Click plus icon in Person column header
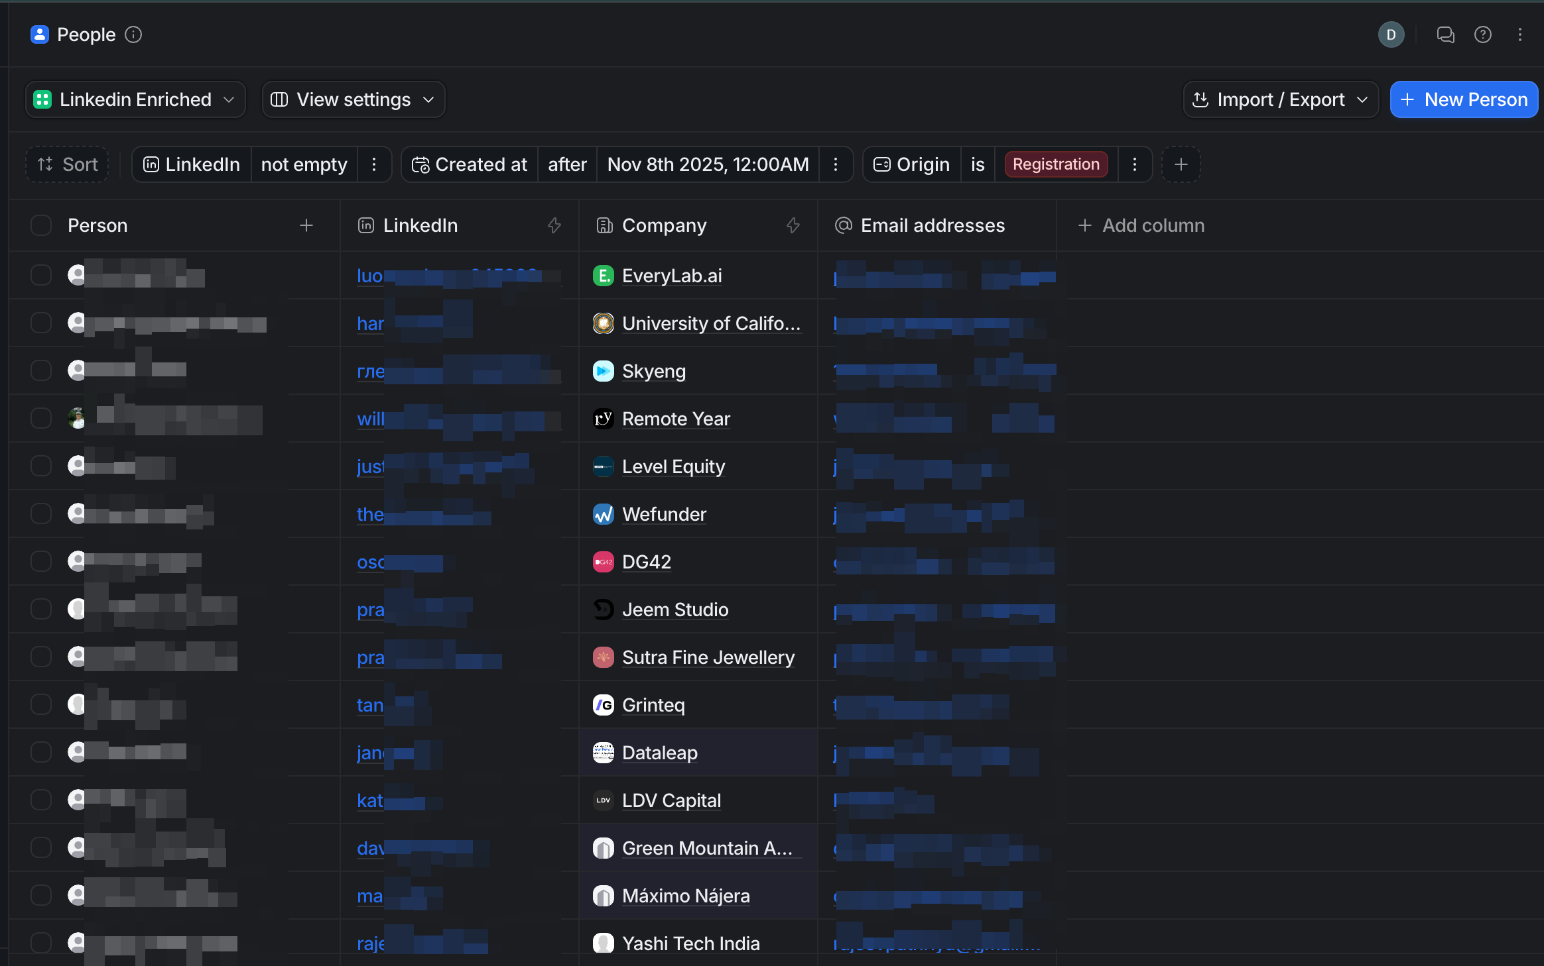Image resolution: width=1544 pixels, height=966 pixels. 306,225
